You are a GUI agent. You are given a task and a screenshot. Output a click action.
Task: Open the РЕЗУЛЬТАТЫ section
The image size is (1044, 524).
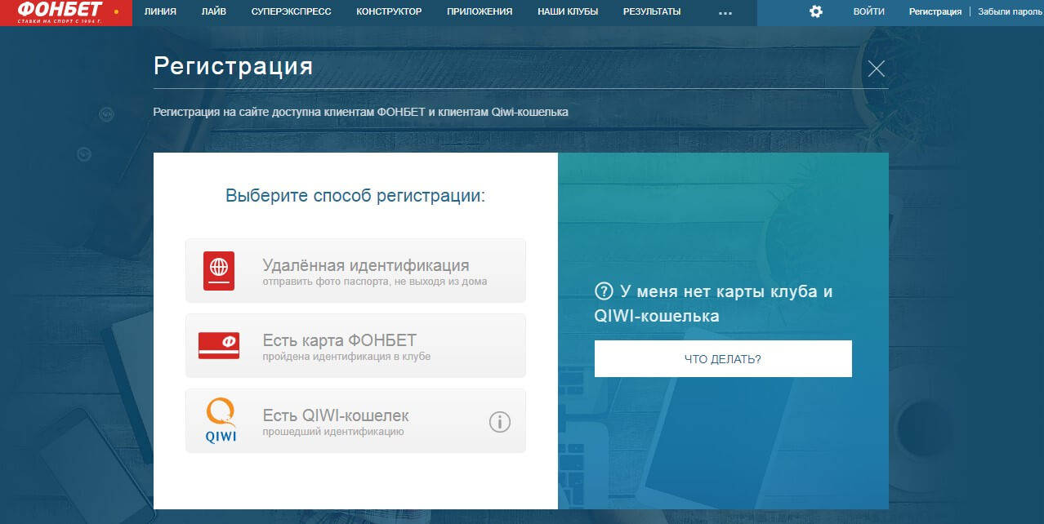[651, 12]
